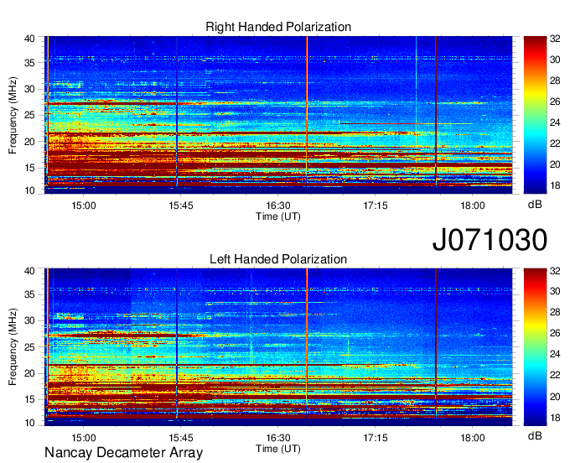
Task: Click the 10 MHz tick on the right-handed plot
Action: tap(29, 190)
